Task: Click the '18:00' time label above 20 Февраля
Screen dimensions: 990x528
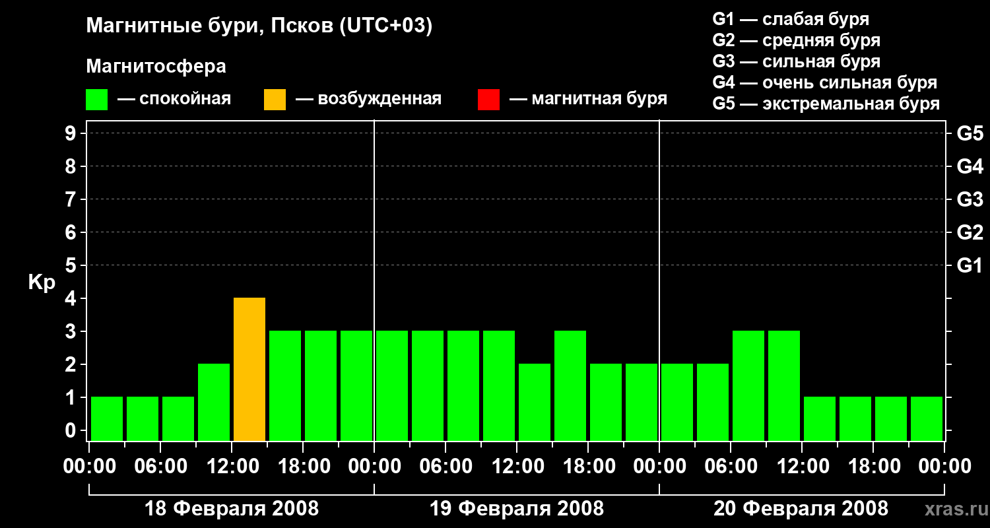Action: pos(873,467)
